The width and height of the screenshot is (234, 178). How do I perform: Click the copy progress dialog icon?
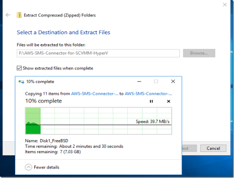tap(21, 81)
